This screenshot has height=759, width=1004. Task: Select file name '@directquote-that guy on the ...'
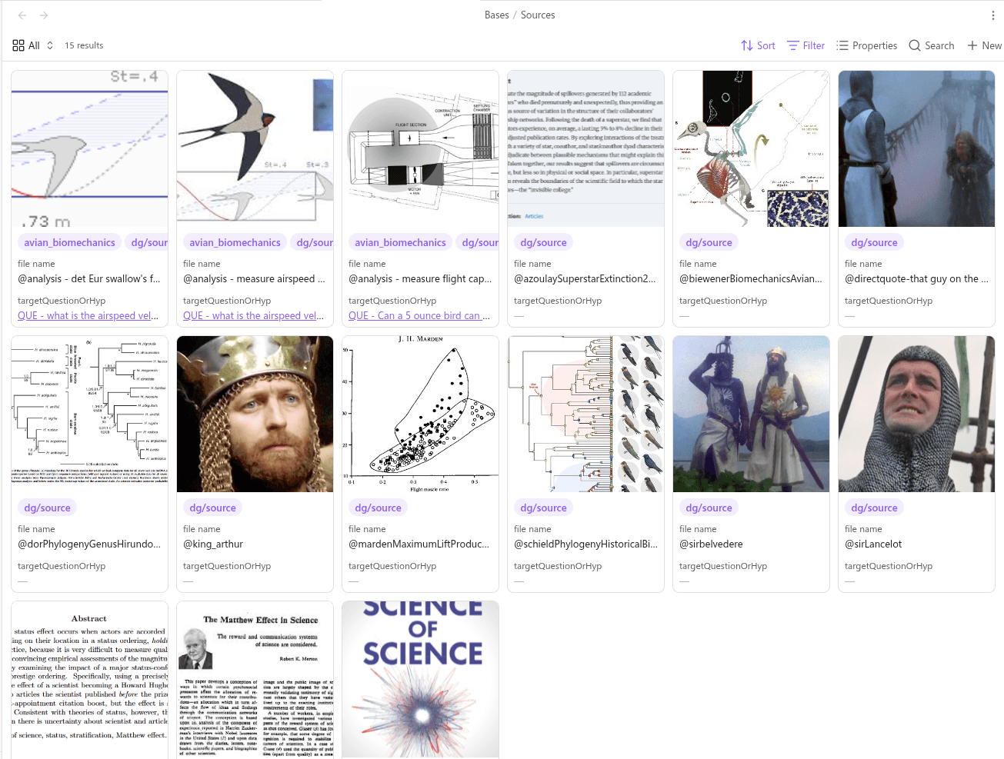(917, 279)
